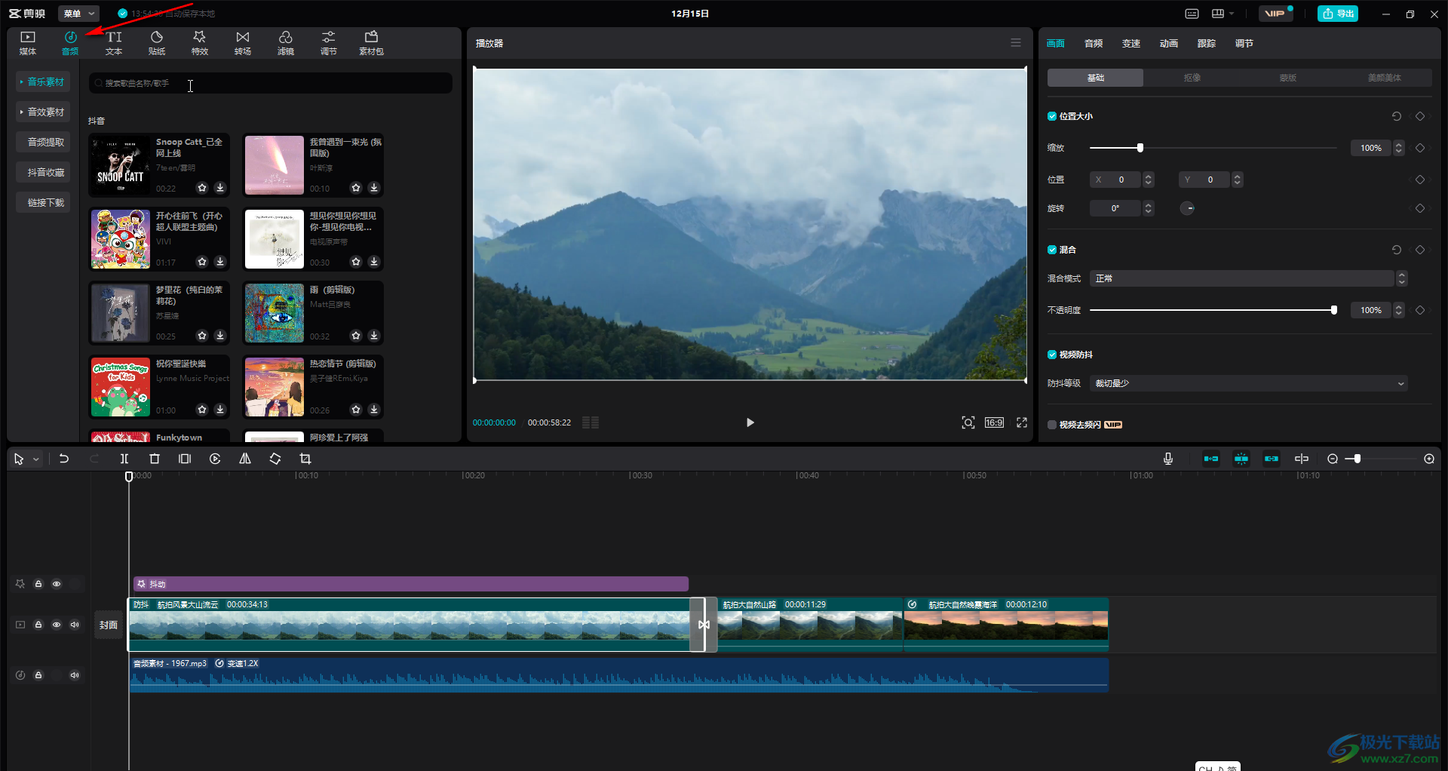Reset the 位置大小 section
Viewport: 1448px width, 771px height.
[1397, 116]
